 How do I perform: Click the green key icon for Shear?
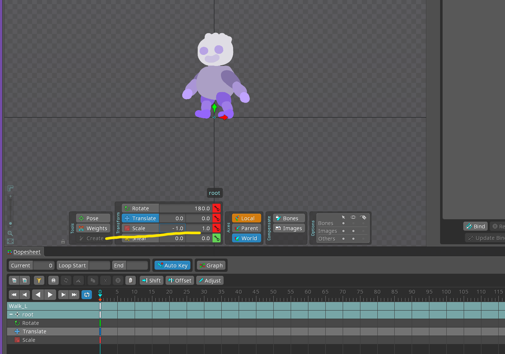[x=217, y=238]
